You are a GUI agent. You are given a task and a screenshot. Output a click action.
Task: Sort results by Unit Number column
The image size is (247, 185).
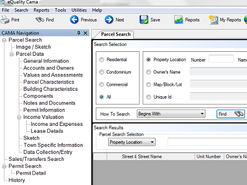click(209, 156)
